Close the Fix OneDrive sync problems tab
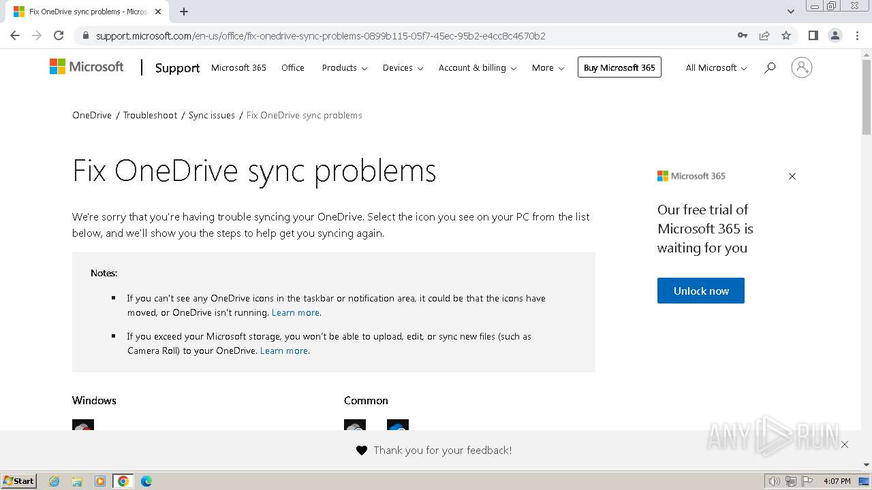The width and height of the screenshot is (872, 490). coord(158,12)
